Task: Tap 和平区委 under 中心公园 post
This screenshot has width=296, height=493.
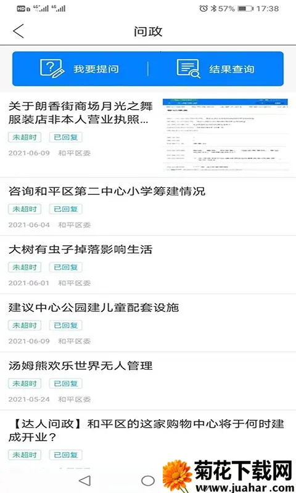Action: point(75,341)
